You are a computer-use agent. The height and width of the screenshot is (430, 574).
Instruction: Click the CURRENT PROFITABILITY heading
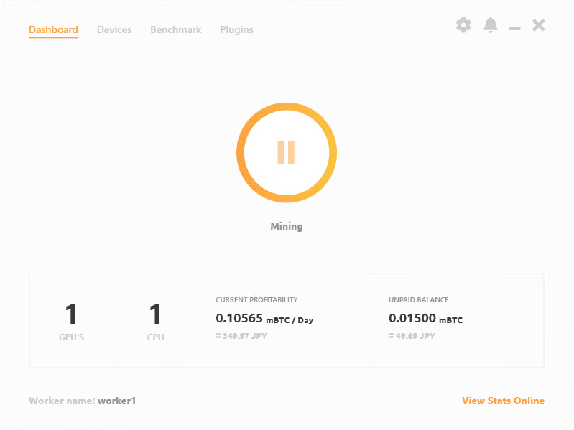(x=256, y=299)
